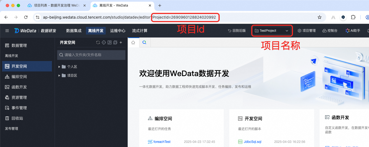The width and height of the screenshot is (369, 147).
Task: Click the 函数开发 card heading
Action: [340, 117]
